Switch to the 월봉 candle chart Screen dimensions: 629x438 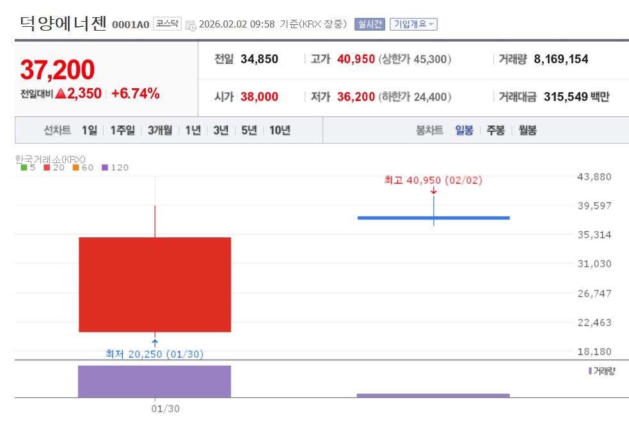click(527, 130)
